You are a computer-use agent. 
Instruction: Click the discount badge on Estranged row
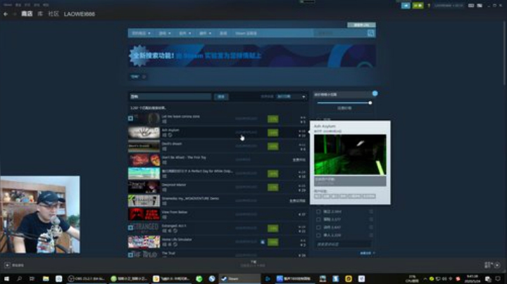point(273,228)
